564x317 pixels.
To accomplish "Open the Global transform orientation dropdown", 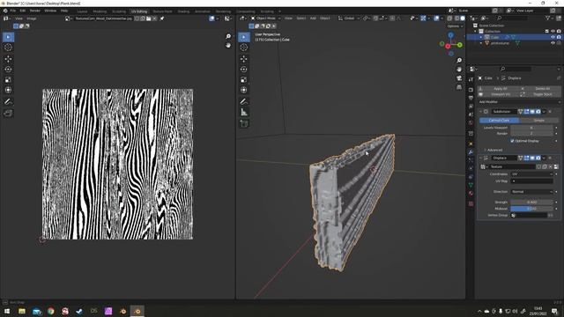I will coord(349,18).
